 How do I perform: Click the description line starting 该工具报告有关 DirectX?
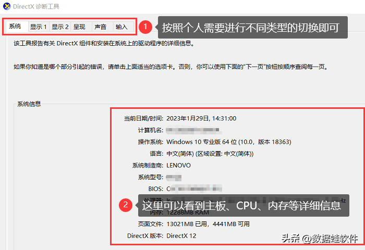tap(104, 43)
